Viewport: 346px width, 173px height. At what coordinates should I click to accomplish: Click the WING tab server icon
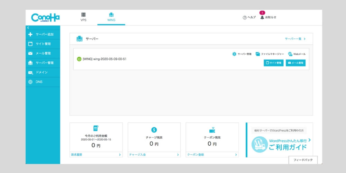coord(111,15)
